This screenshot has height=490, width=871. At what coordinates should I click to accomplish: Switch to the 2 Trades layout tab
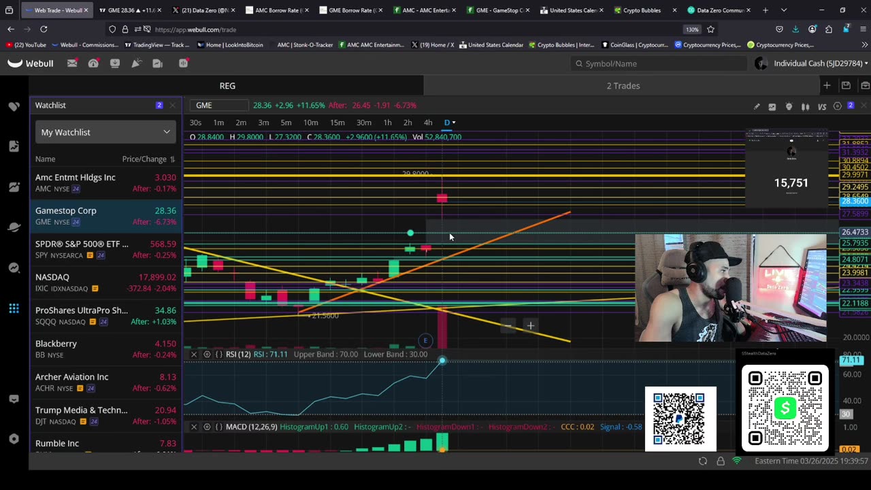point(623,86)
